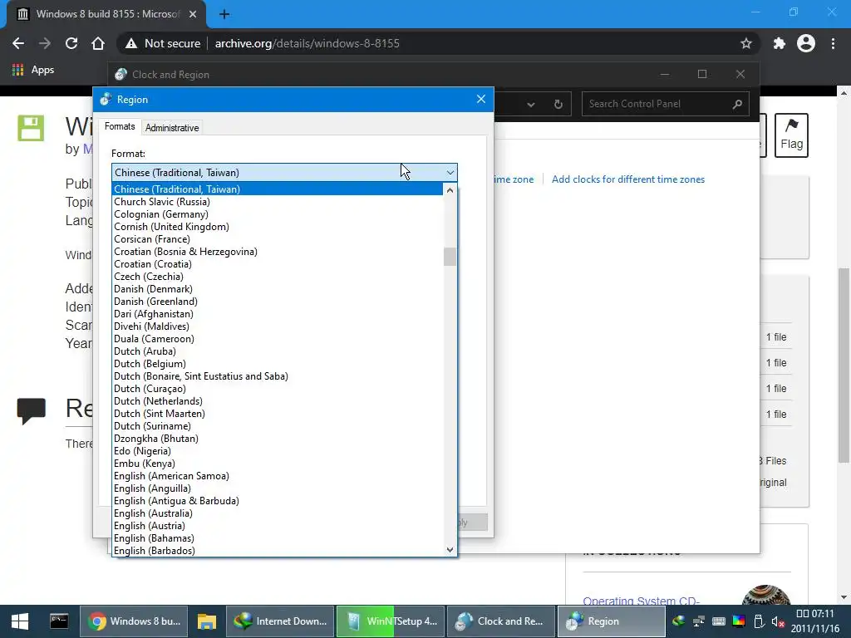Click the browser back arrow
The width and height of the screenshot is (851, 638).
[x=18, y=43]
